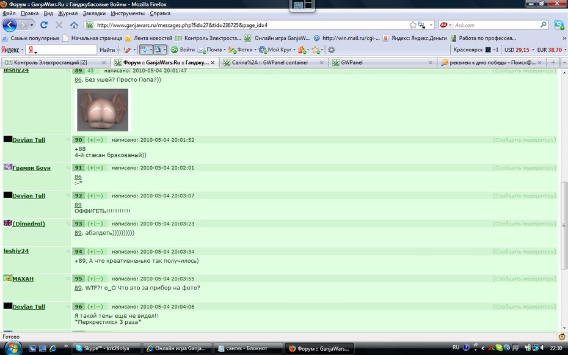Screen dimensions: 568x355
Task: Go back with the browser Back arrow
Action: 10,25
